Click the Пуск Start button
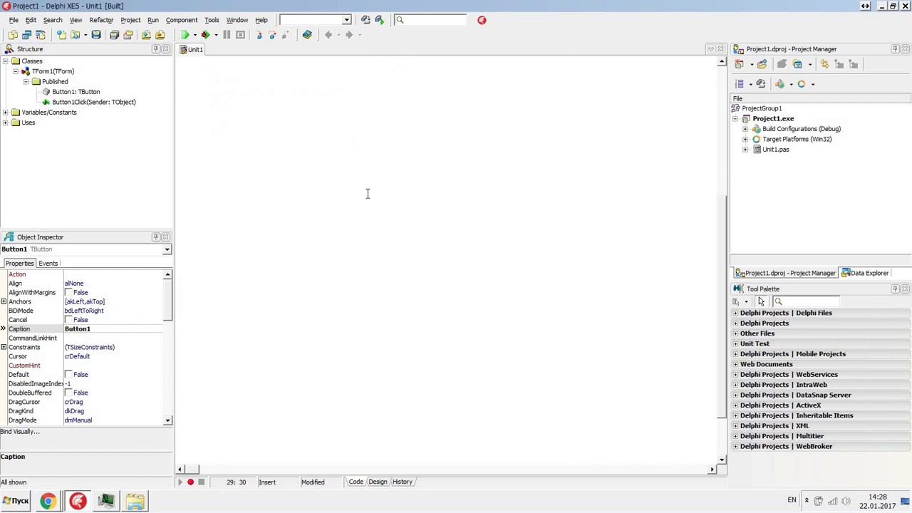Image resolution: width=912 pixels, height=513 pixels. click(16, 502)
